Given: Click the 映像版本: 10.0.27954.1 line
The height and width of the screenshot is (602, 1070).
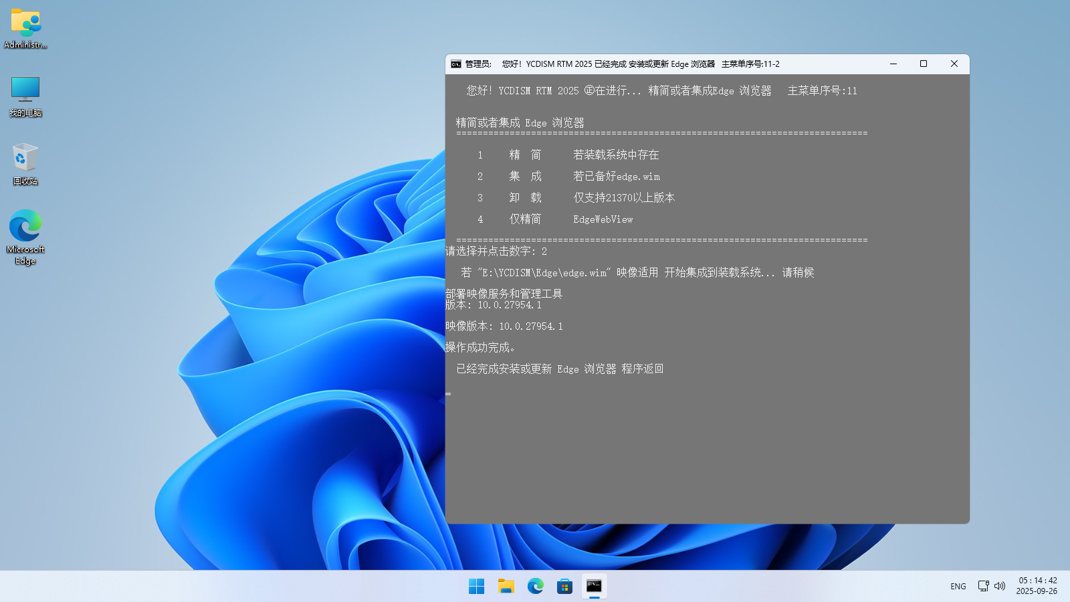Looking at the screenshot, I should coord(504,326).
